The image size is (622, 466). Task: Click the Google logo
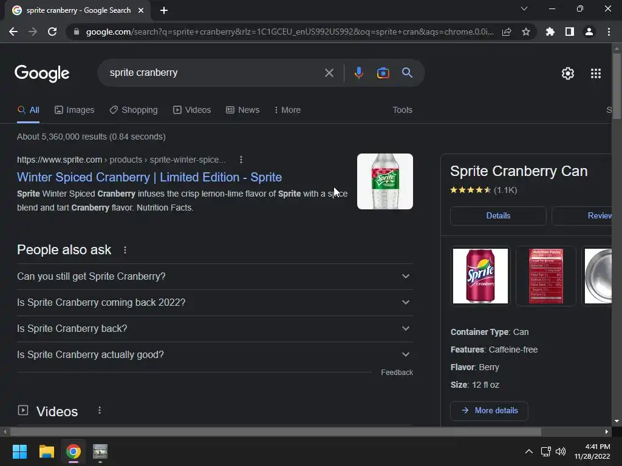point(42,73)
